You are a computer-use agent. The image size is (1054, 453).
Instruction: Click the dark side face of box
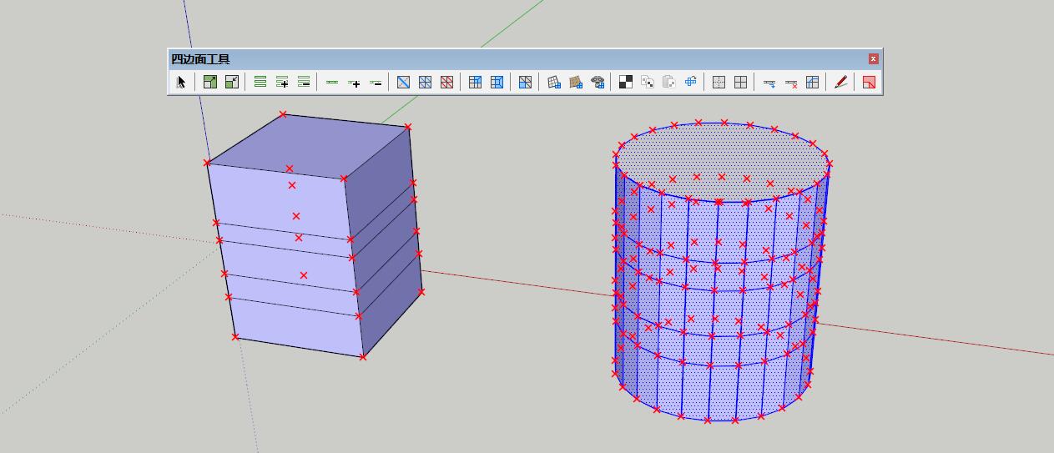point(382,242)
